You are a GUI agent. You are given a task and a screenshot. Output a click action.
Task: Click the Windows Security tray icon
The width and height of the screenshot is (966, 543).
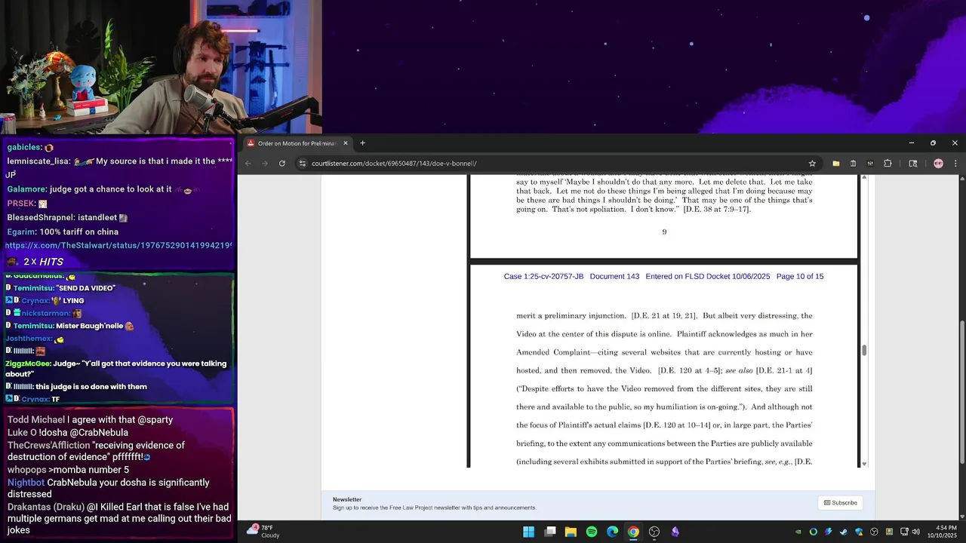[x=859, y=532]
